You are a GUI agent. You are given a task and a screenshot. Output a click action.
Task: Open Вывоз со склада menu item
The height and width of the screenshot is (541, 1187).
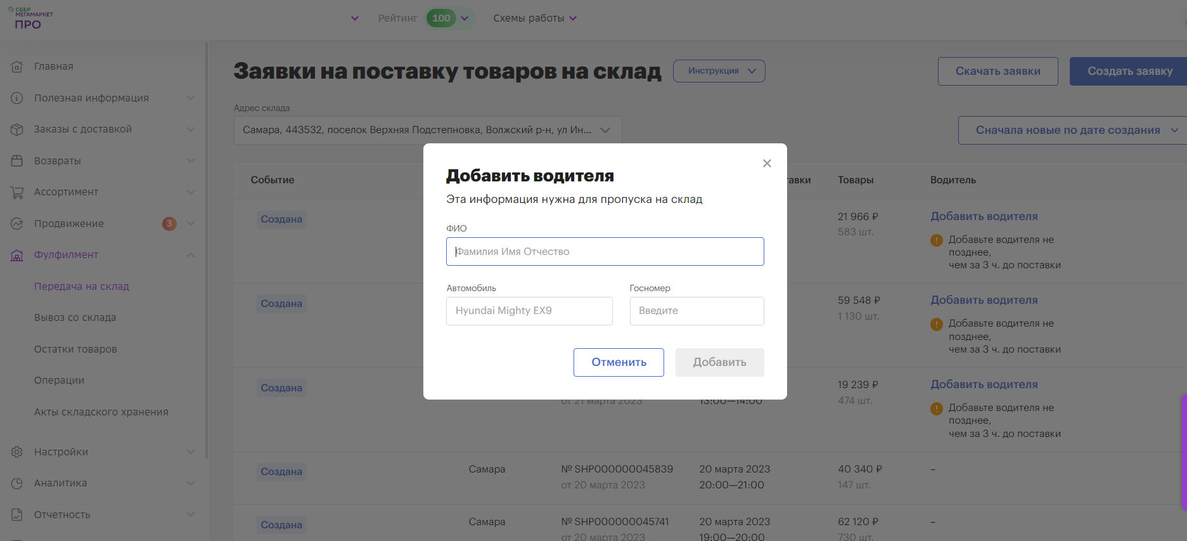pyautogui.click(x=75, y=318)
